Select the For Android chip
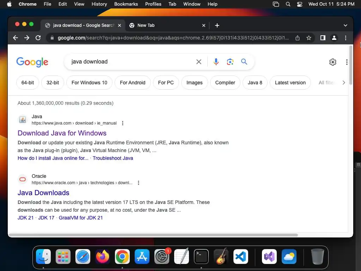The height and width of the screenshot is (271, 361). point(133,83)
